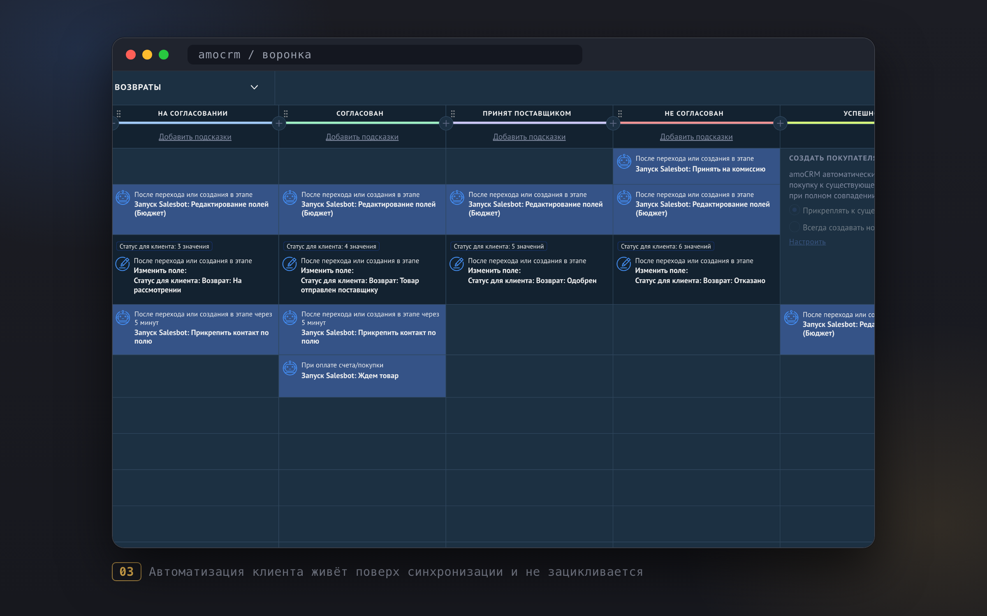987x616 pixels.
Task: Select the НА СОГЛАСОВАНИИ stage header
Action: 193,113
